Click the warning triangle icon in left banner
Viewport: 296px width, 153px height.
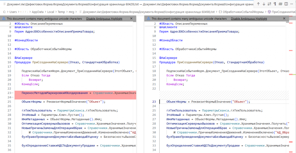4,18
